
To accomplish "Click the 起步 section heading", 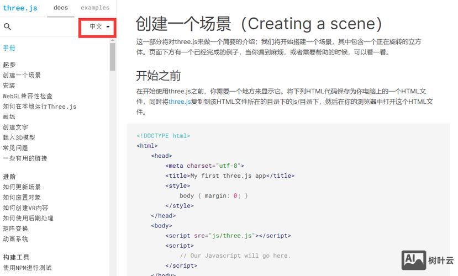I will (9, 65).
